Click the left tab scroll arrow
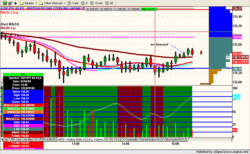Screen dimensions: 250x154 pos(2,140)
